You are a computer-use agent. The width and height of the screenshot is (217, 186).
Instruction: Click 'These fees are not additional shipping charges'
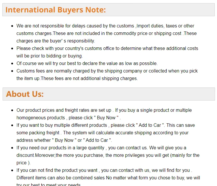[89, 79]
